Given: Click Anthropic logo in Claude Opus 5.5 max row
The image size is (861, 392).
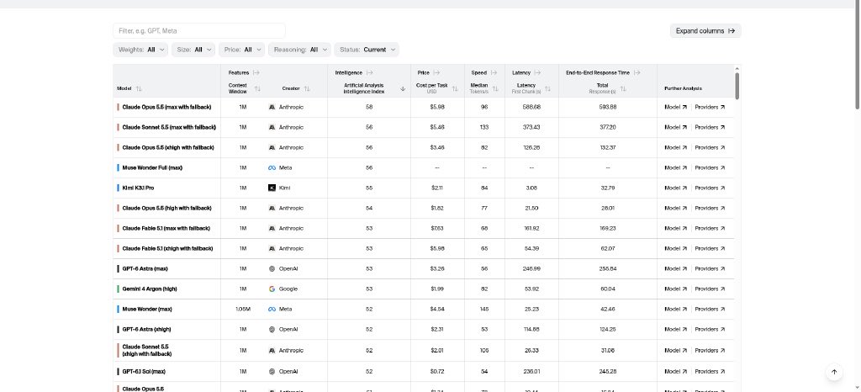Looking at the screenshot, I should coord(272,107).
